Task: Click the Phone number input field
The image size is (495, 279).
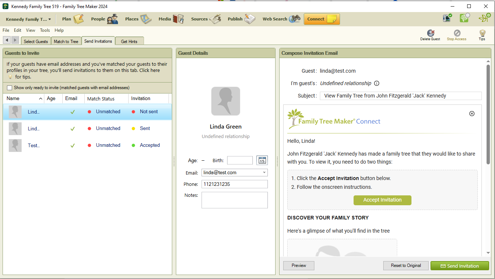Action: (234, 184)
